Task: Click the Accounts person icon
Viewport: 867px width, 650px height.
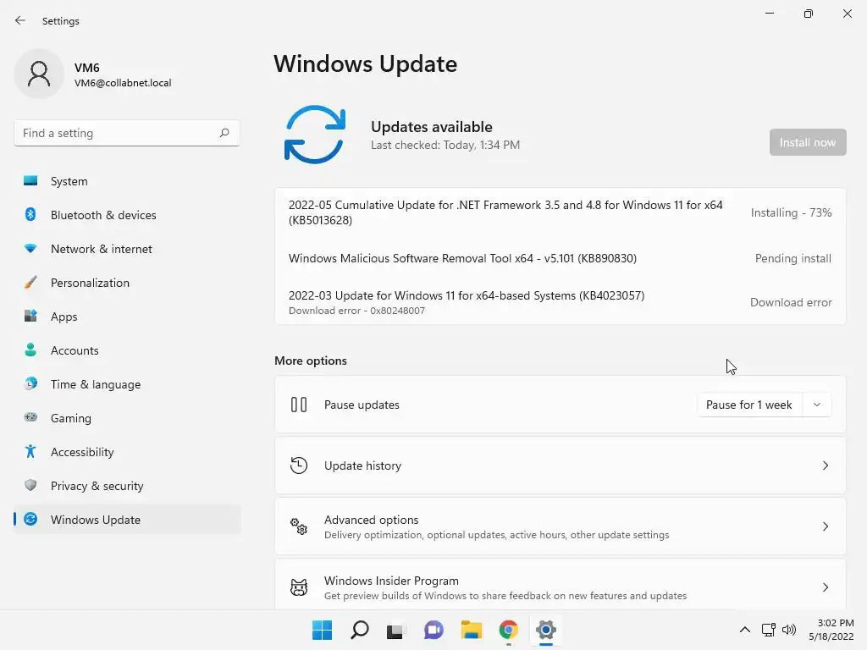Action: [x=30, y=350]
